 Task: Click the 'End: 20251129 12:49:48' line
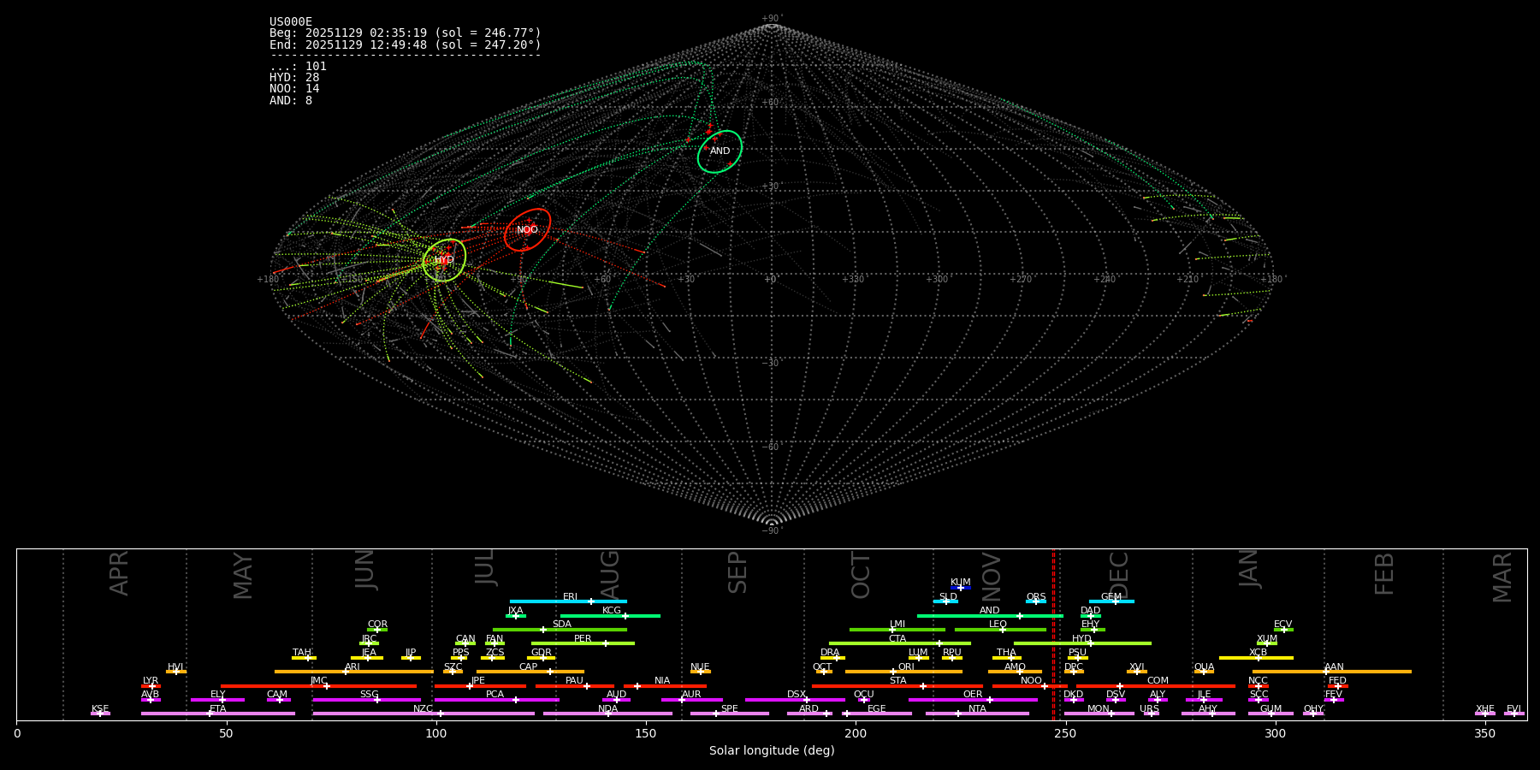click(x=406, y=44)
